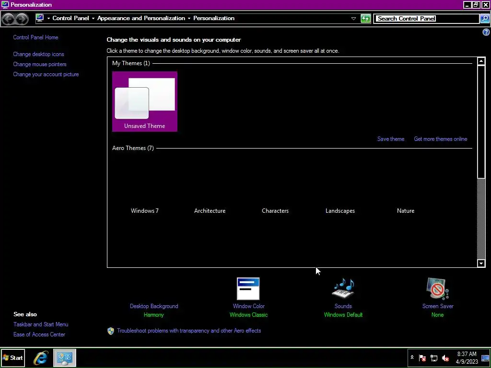This screenshot has height=368, width=491.
Task: Click the Personalization title bar icon
Action: 5,5
